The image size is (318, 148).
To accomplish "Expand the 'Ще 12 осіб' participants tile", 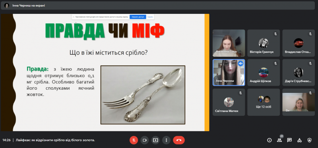I will click(264, 102).
